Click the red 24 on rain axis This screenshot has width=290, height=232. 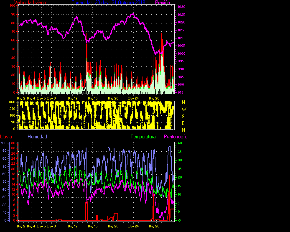click(x=13, y=158)
